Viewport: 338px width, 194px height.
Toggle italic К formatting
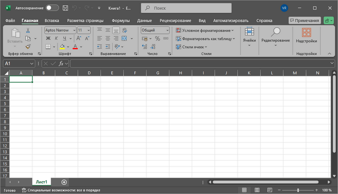point(56,38)
